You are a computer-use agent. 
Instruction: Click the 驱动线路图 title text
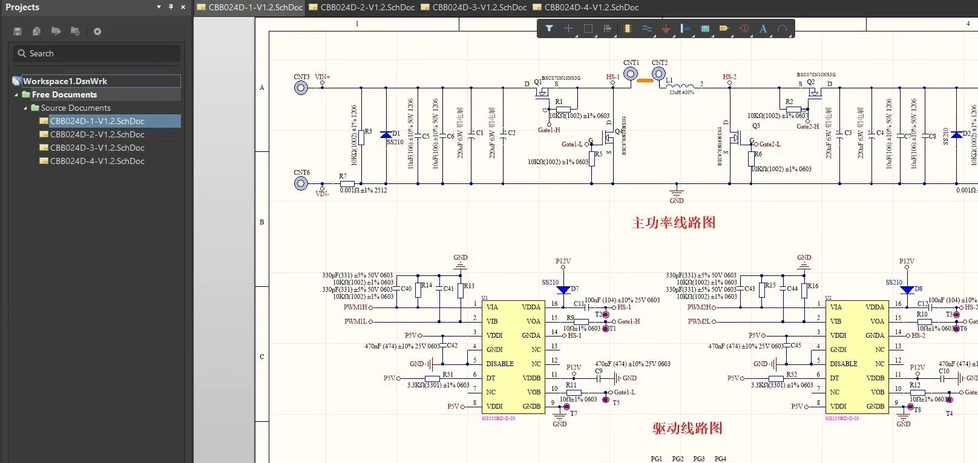688,428
